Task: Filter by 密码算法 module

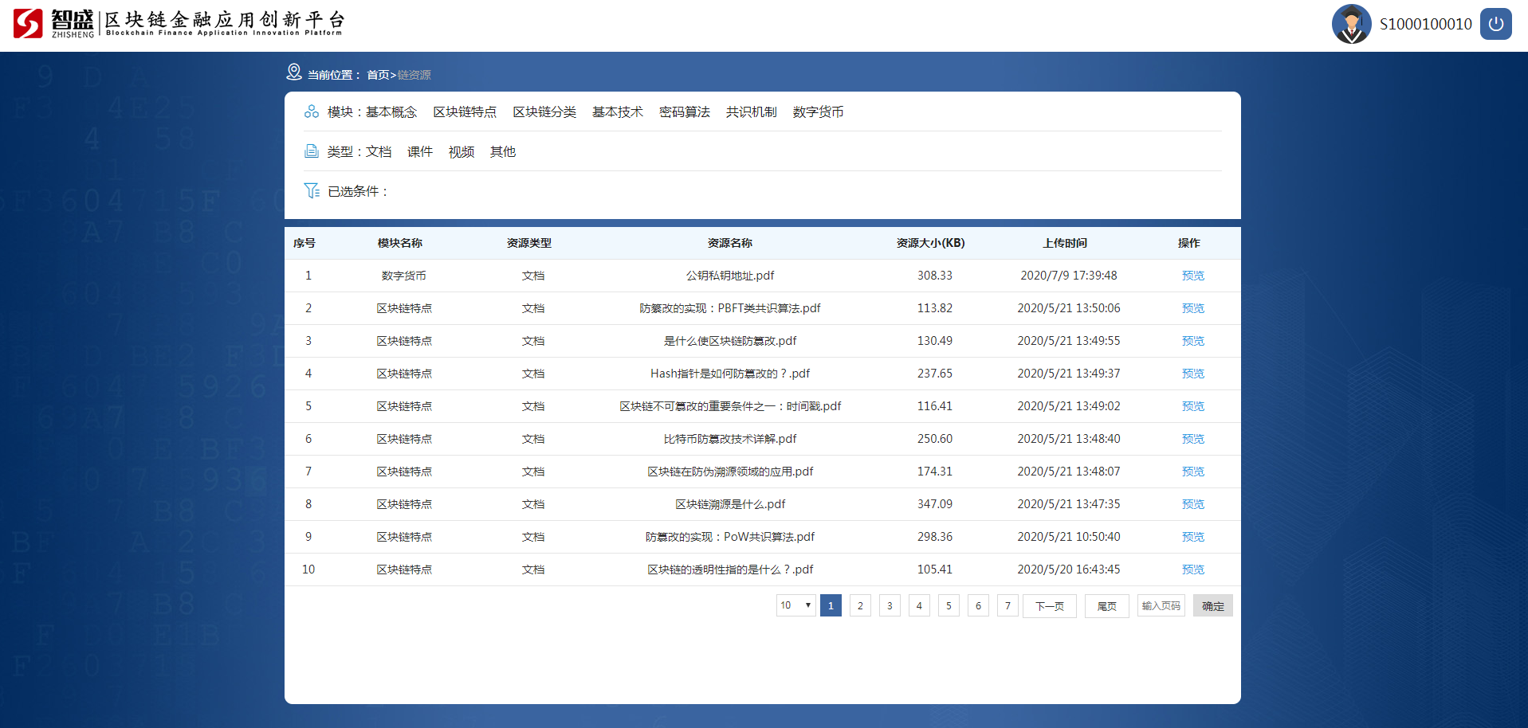Action: pos(684,112)
